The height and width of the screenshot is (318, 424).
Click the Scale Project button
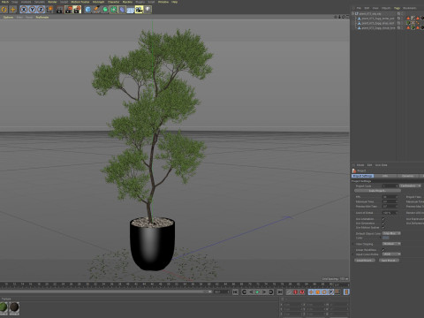point(377,191)
